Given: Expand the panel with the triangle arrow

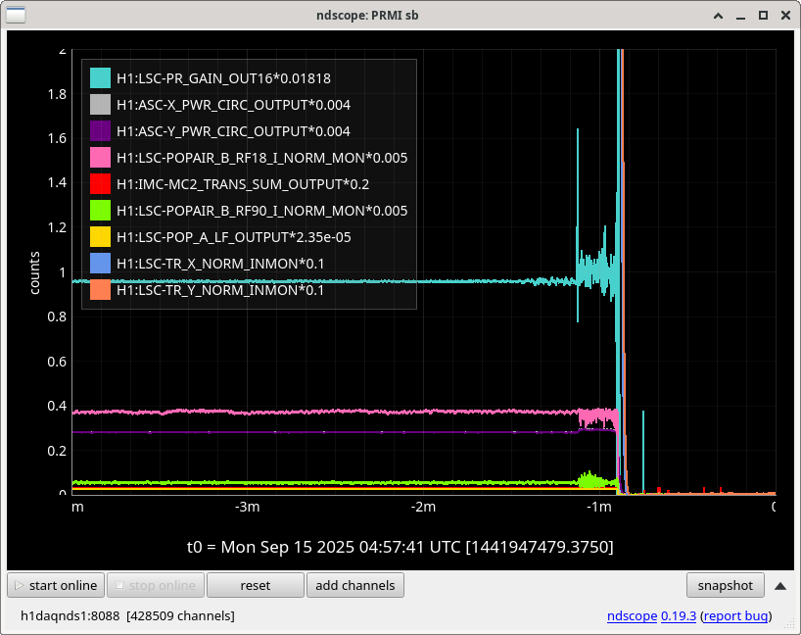Looking at the screenshot, I should [x=779, y=586].
